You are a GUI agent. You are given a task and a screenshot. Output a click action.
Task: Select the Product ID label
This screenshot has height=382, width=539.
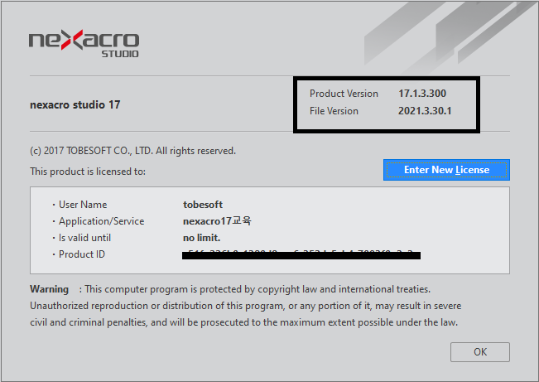point(82,254)
